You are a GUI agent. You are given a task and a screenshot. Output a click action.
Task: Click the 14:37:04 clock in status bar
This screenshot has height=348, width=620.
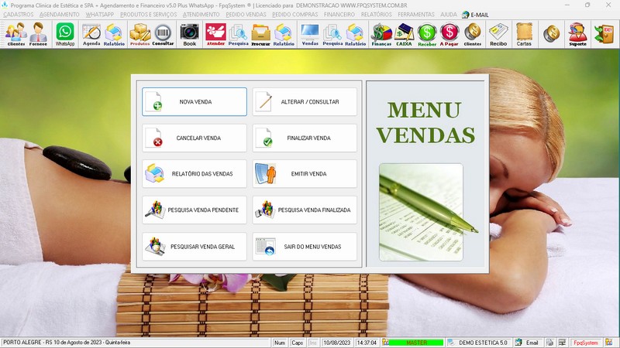(367, 343)
